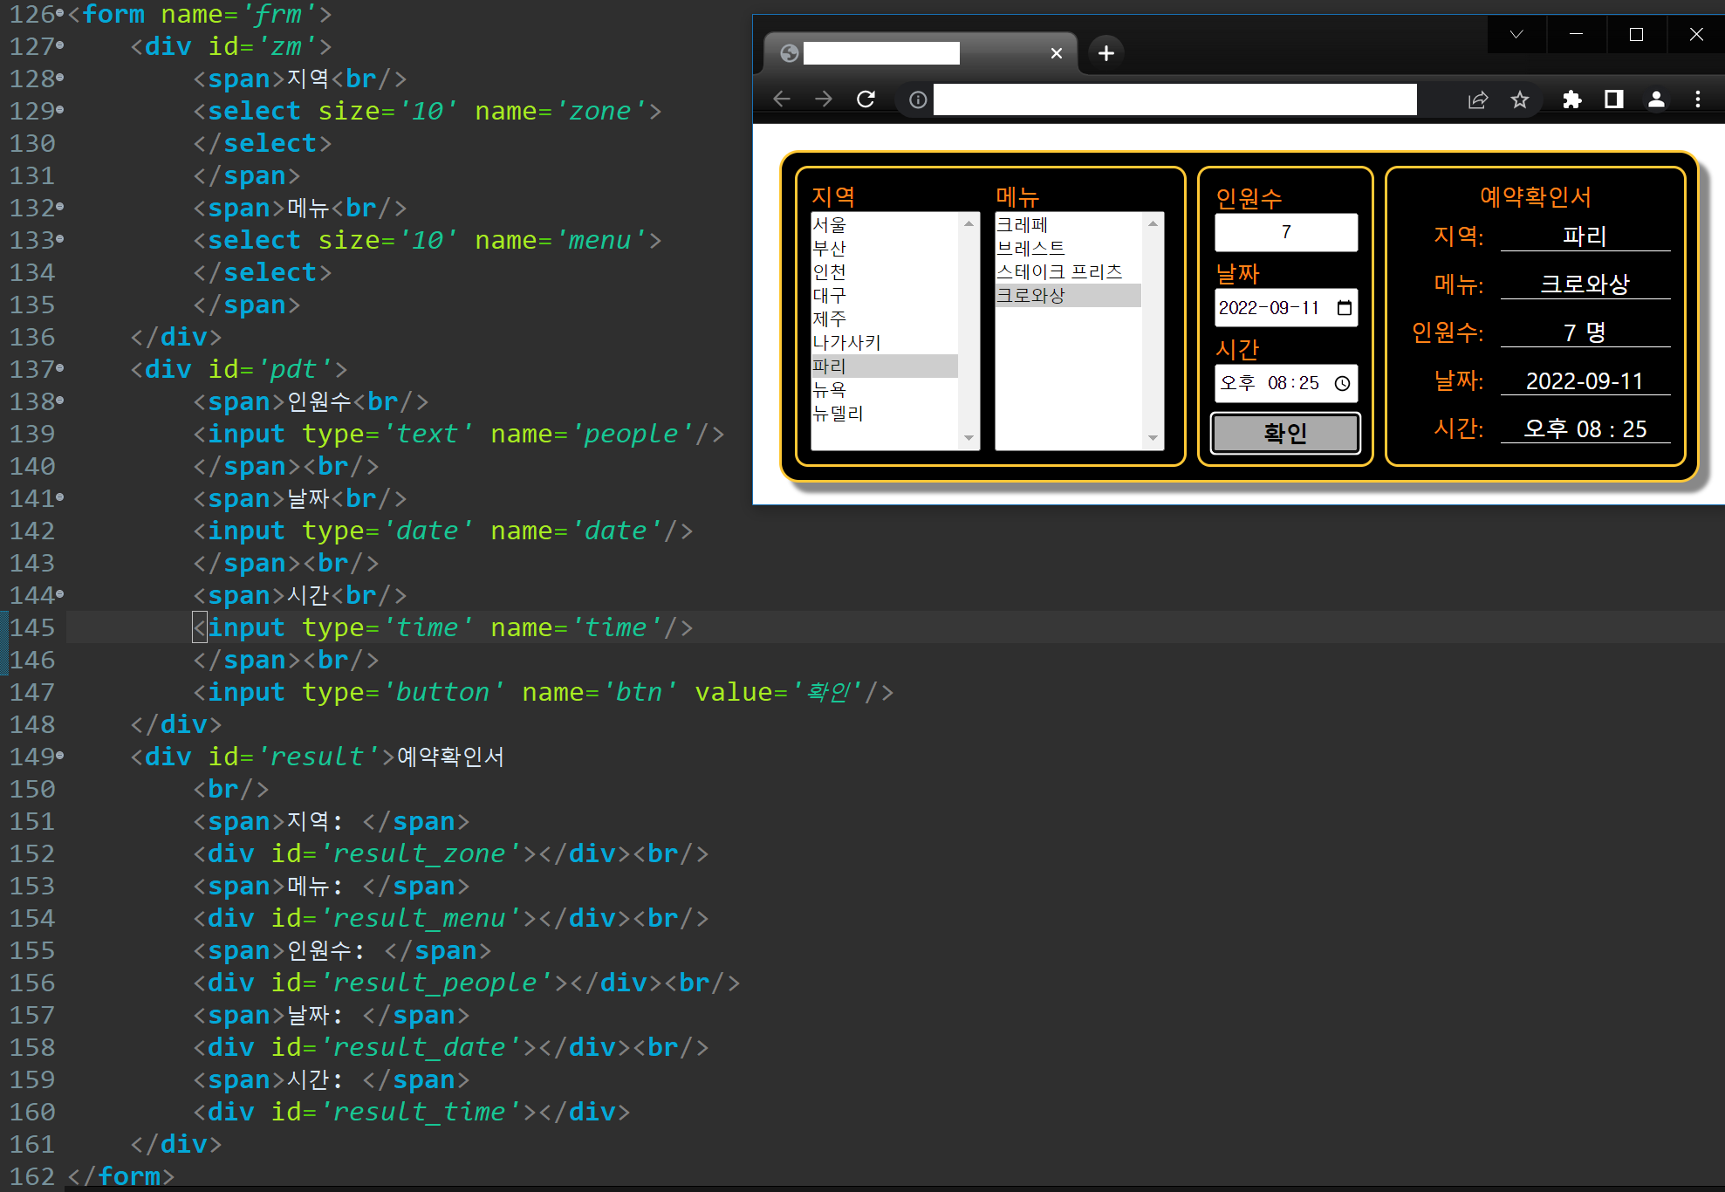Close the current browser tab
Screen dimensions: 1725x1192
tap(1056, 53)
